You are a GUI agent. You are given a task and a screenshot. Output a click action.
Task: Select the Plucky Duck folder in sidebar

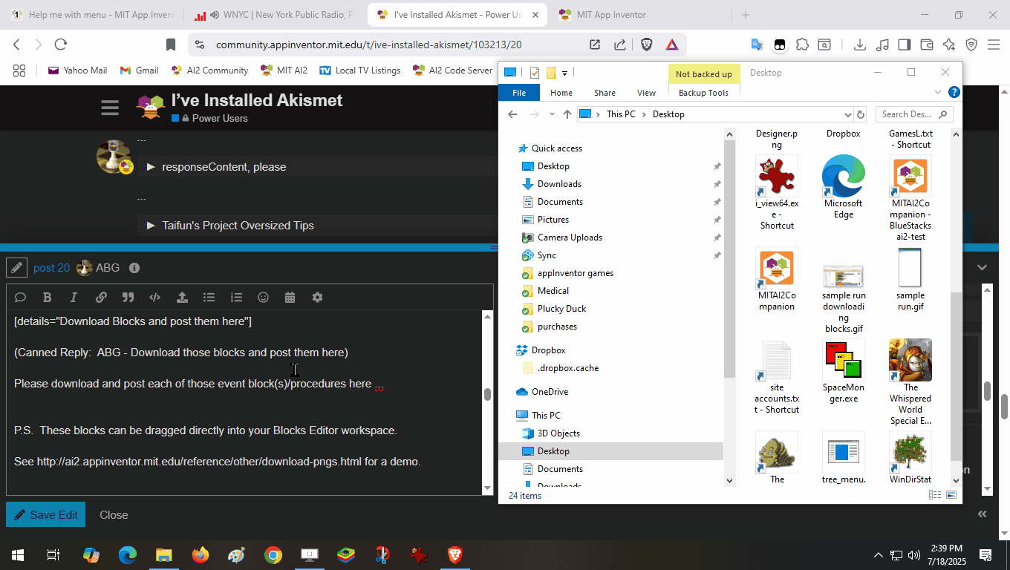[x=561, y=309]
